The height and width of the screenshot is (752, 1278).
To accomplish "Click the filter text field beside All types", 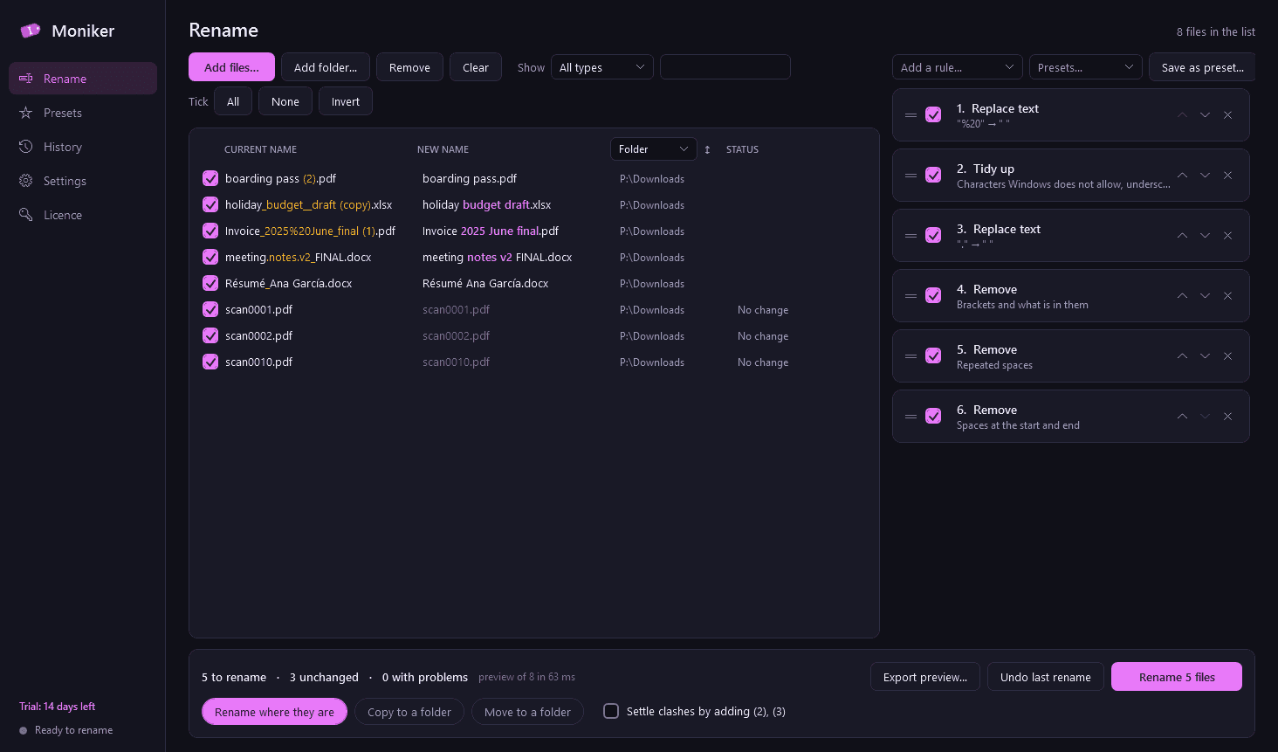I will [x=725, y=67].
